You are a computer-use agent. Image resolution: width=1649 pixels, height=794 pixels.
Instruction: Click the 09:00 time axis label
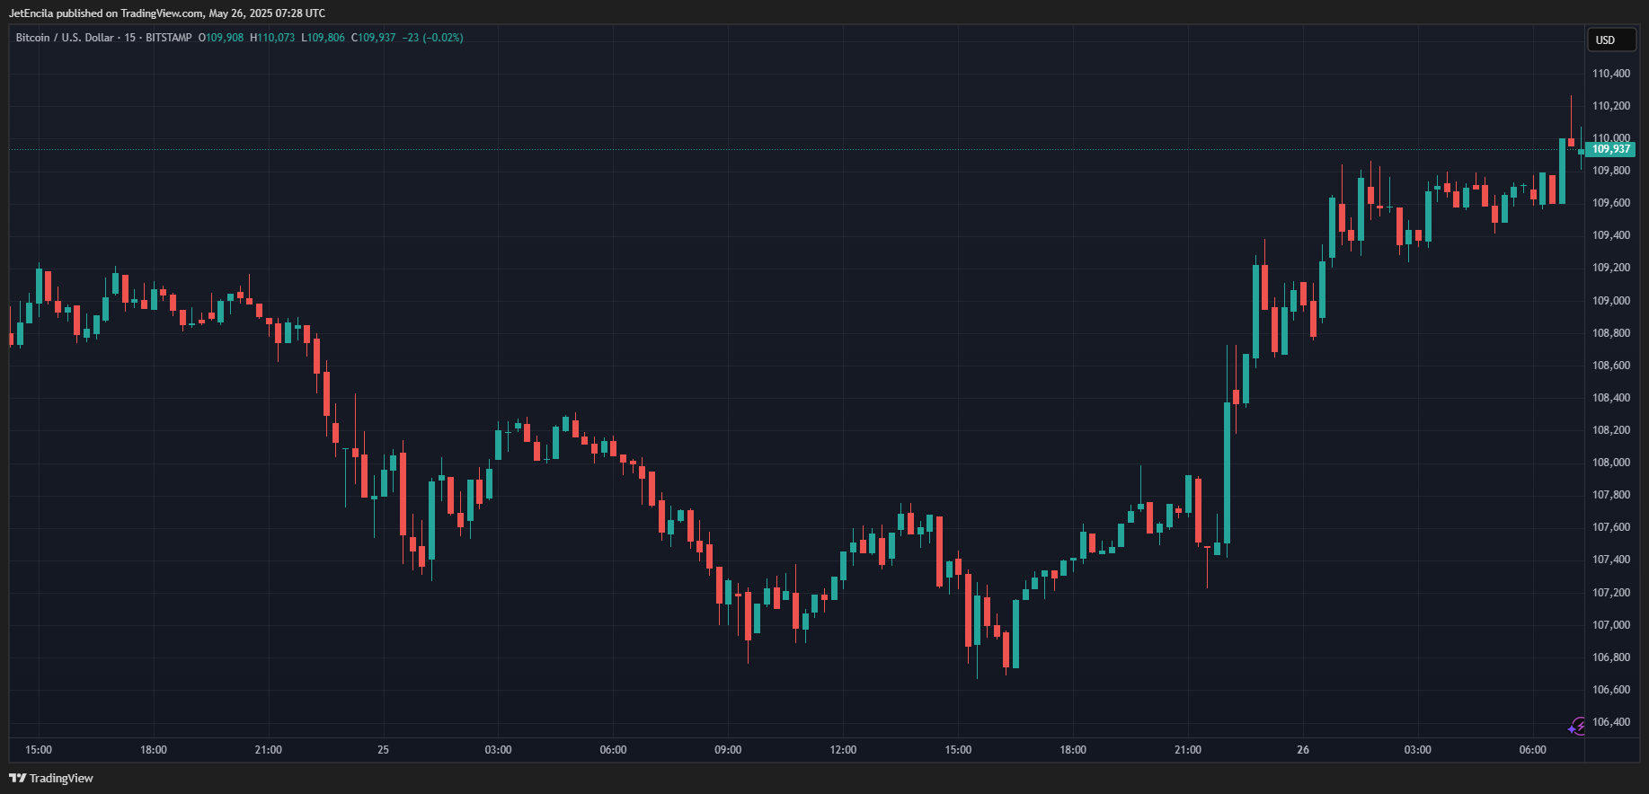point(728,750)
